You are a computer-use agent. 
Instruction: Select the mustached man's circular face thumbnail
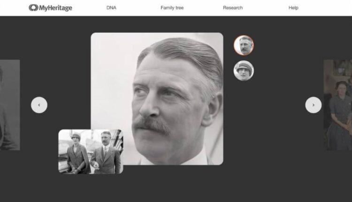coord(244,45)
